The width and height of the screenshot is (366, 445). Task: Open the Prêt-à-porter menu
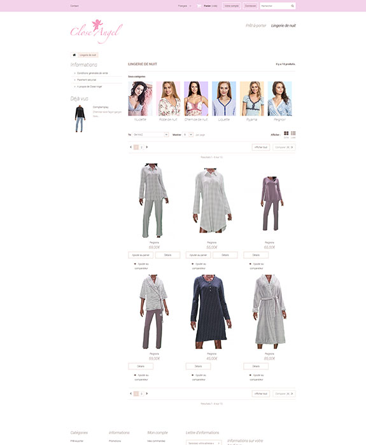(x=256, y=25)
